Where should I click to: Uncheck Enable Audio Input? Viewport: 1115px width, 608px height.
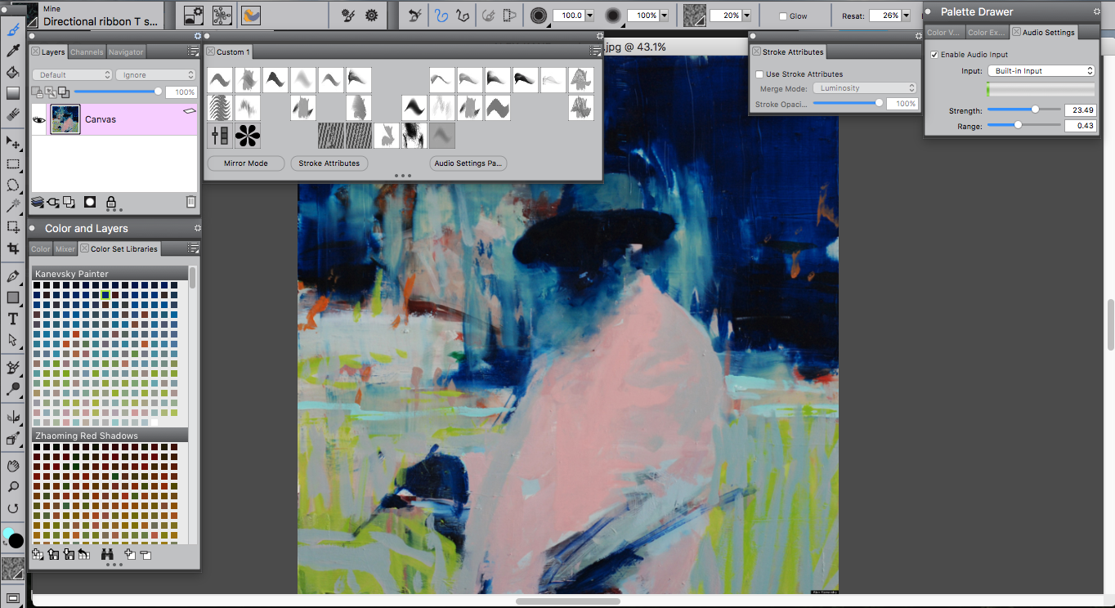coord(934,55)
